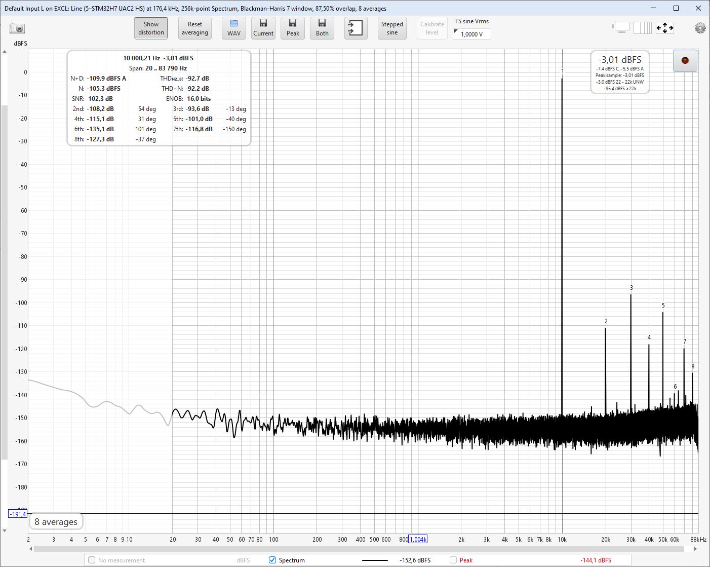This screenshot has height=567, width=710.
Task: Save the Peak trace
Action: 293,28
